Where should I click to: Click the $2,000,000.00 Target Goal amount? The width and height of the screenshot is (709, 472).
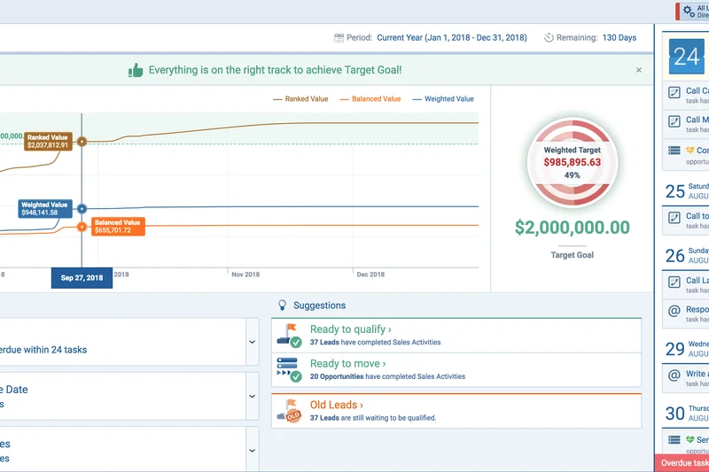573,228
